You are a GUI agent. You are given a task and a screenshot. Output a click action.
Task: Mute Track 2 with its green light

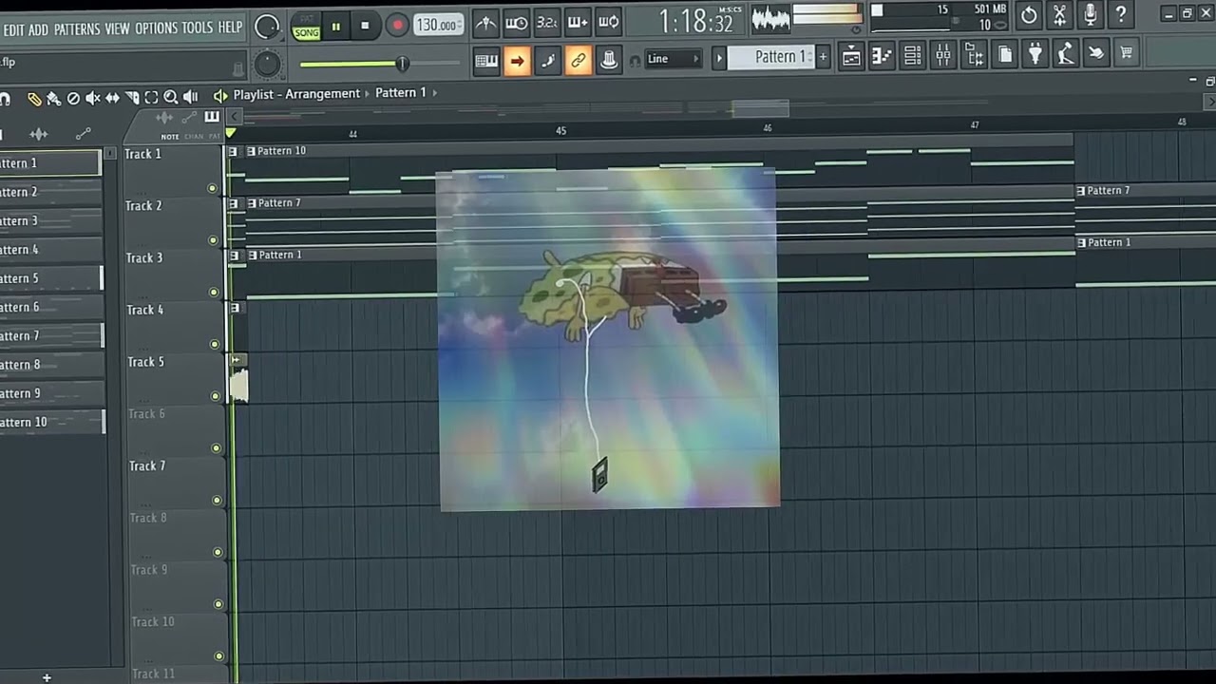click(213, 240)
